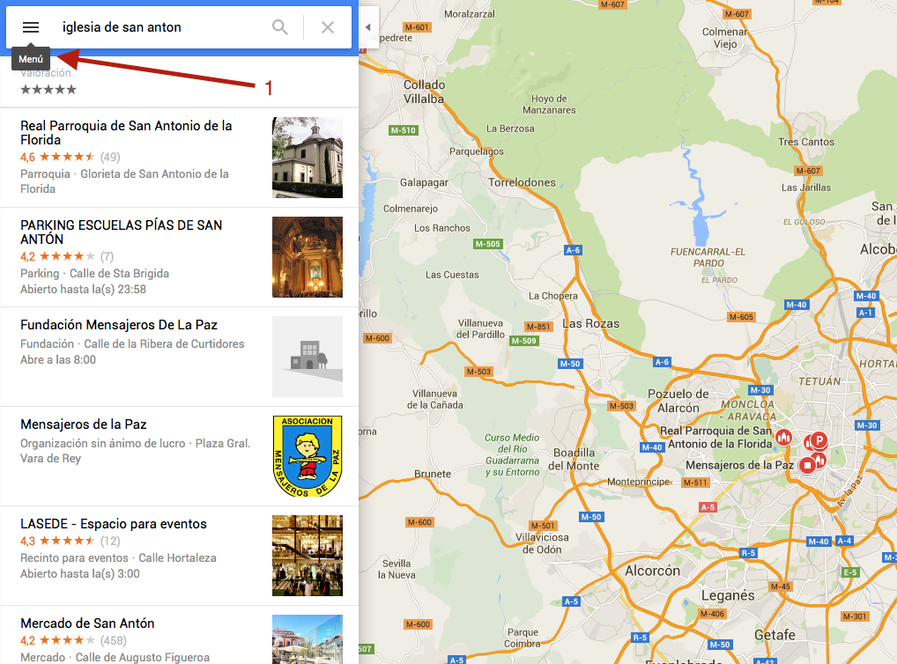This screenshot has width=897, height=664.
Task: Click the Moralzarzal map label
Action: point(469,14)
